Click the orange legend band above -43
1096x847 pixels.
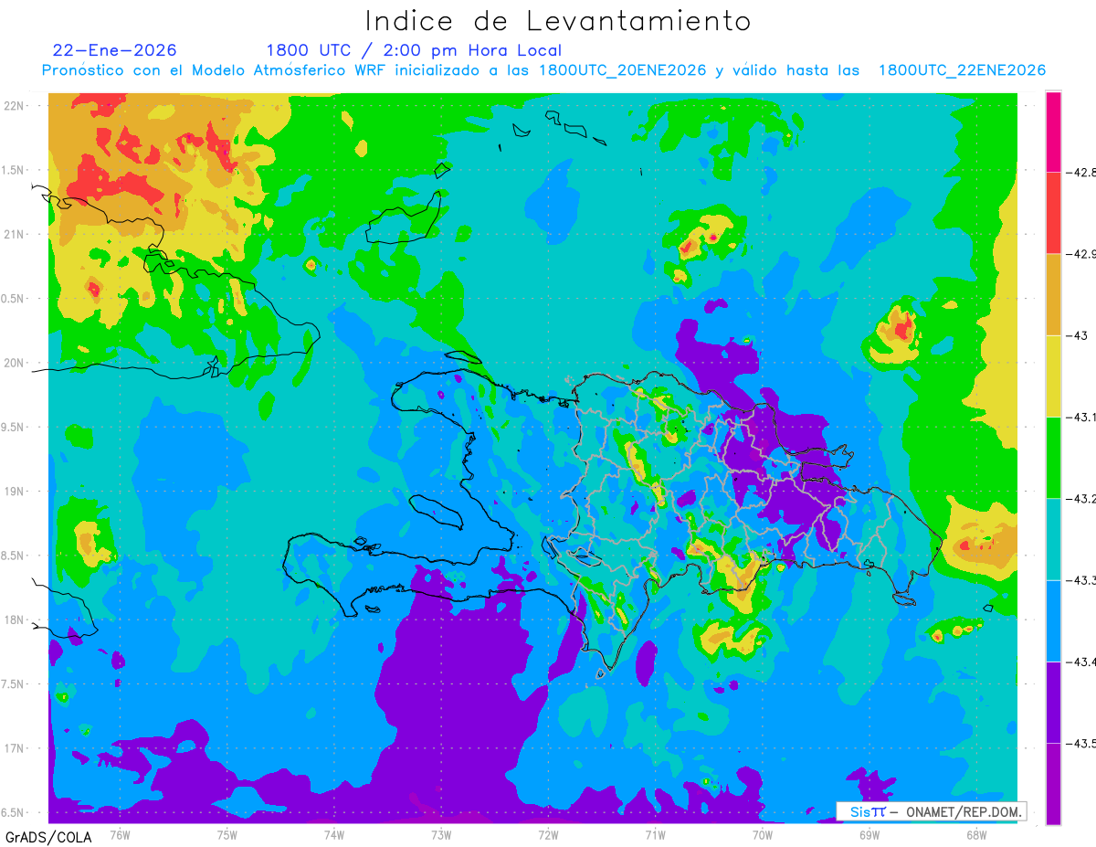[x=1053, y=294]
